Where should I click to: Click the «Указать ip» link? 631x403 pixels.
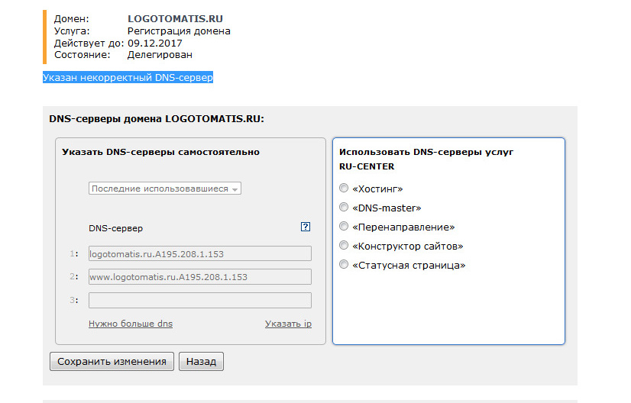tap(288, 324)
